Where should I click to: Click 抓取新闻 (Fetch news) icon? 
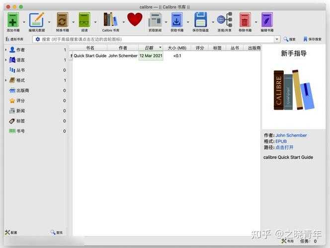click(x=155, y=20)
